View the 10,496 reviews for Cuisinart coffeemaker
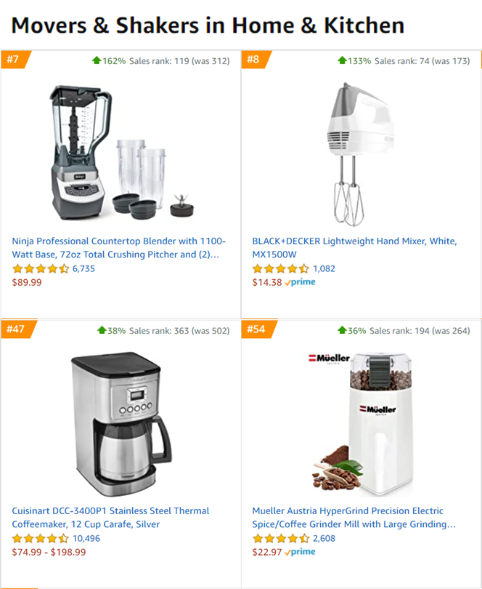This screenshot has width=482, height=589. (x=86, y=538)
